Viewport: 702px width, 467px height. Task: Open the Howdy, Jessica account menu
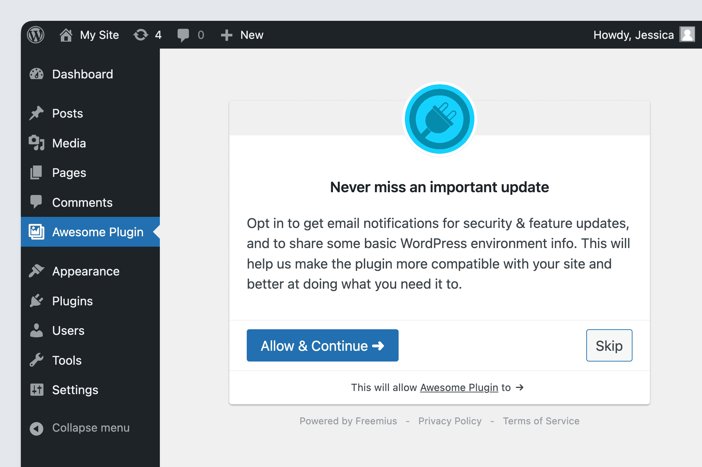pyautogui.click(x=634, y=35)
